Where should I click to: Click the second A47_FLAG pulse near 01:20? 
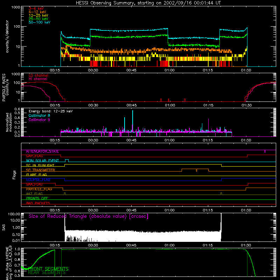click(x=221, y=194)
